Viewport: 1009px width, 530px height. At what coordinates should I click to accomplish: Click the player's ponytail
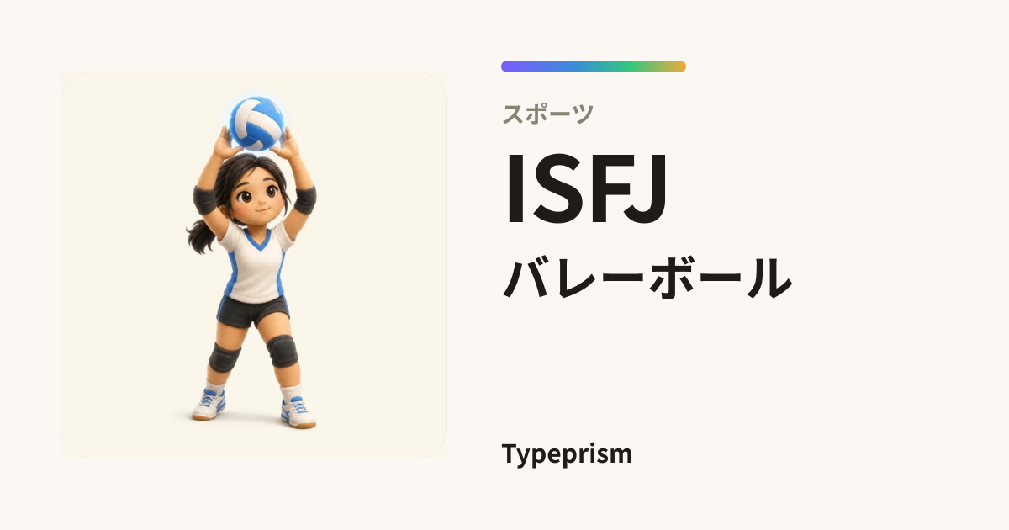pos(202,232)
